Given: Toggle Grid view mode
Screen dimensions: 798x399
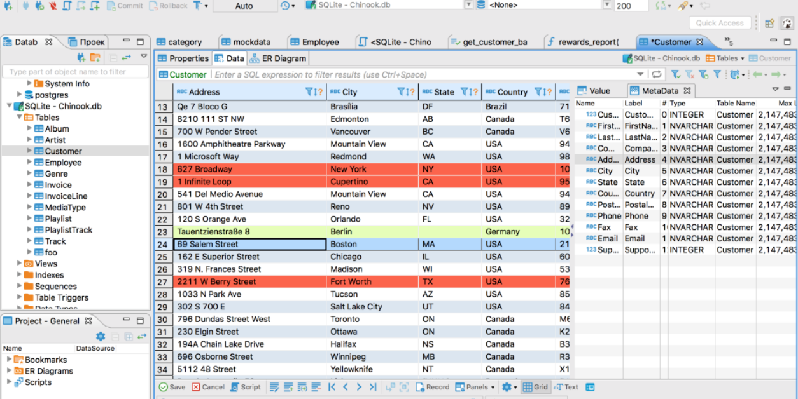Looking at the screenshot, I should pyautogui.click(x=535, y=387).
